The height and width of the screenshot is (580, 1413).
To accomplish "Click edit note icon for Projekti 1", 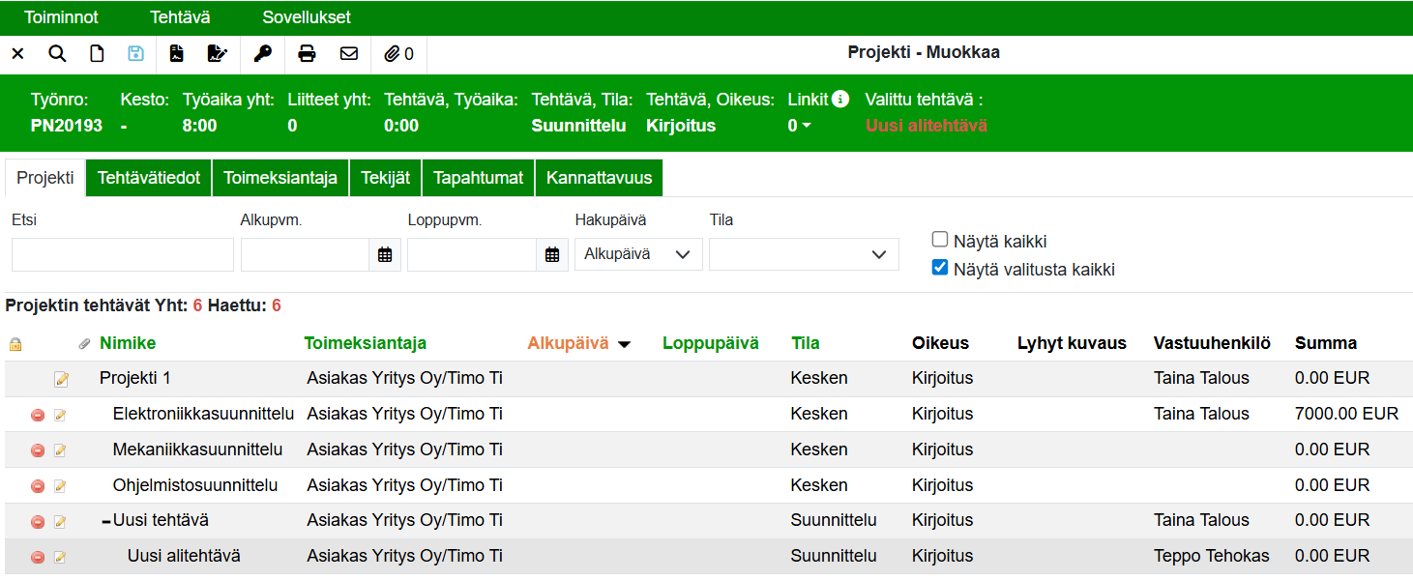I will pyautogui.click(x=62, y=379).
